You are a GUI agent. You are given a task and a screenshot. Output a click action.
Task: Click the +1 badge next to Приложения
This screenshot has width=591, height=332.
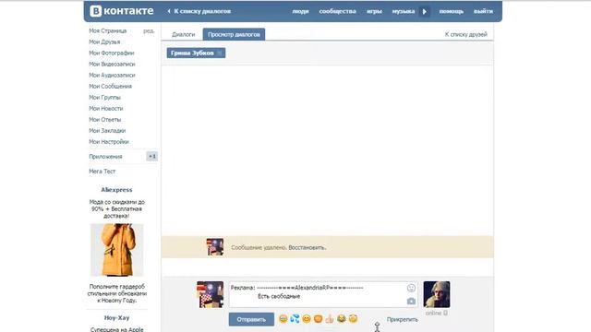coord(151,156)
